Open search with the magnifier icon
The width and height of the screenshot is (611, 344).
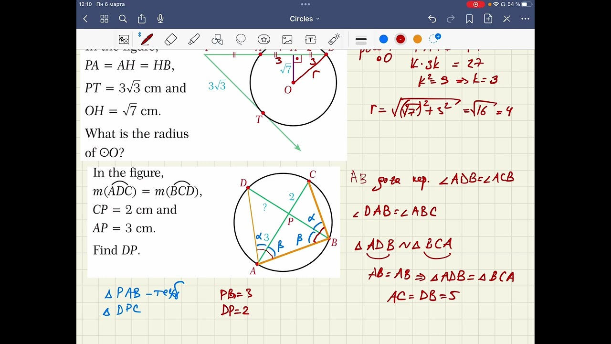[123, 19]
